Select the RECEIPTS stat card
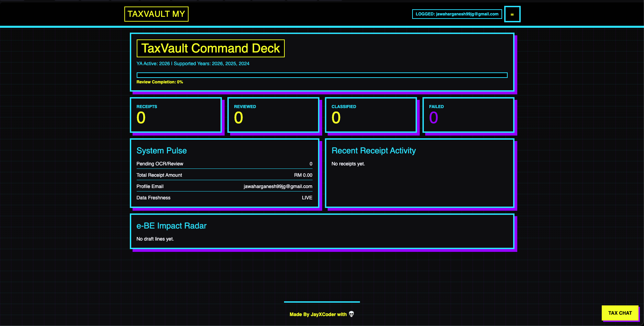The image size is (644, 326). [x=176, y=115]
